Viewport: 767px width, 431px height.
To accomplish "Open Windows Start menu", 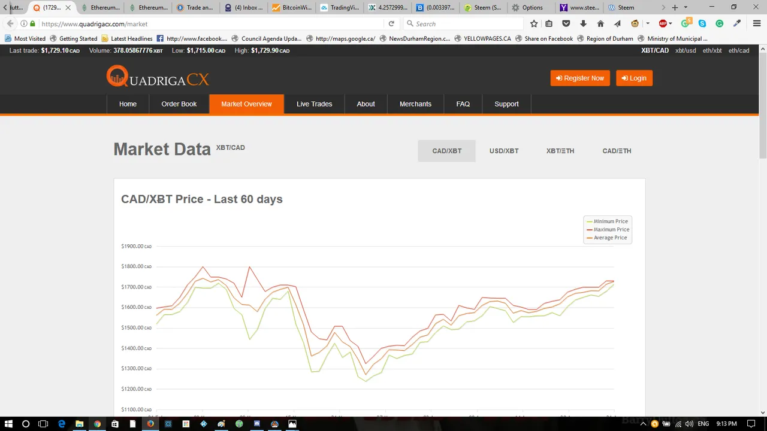I will [x=9, y=424].
